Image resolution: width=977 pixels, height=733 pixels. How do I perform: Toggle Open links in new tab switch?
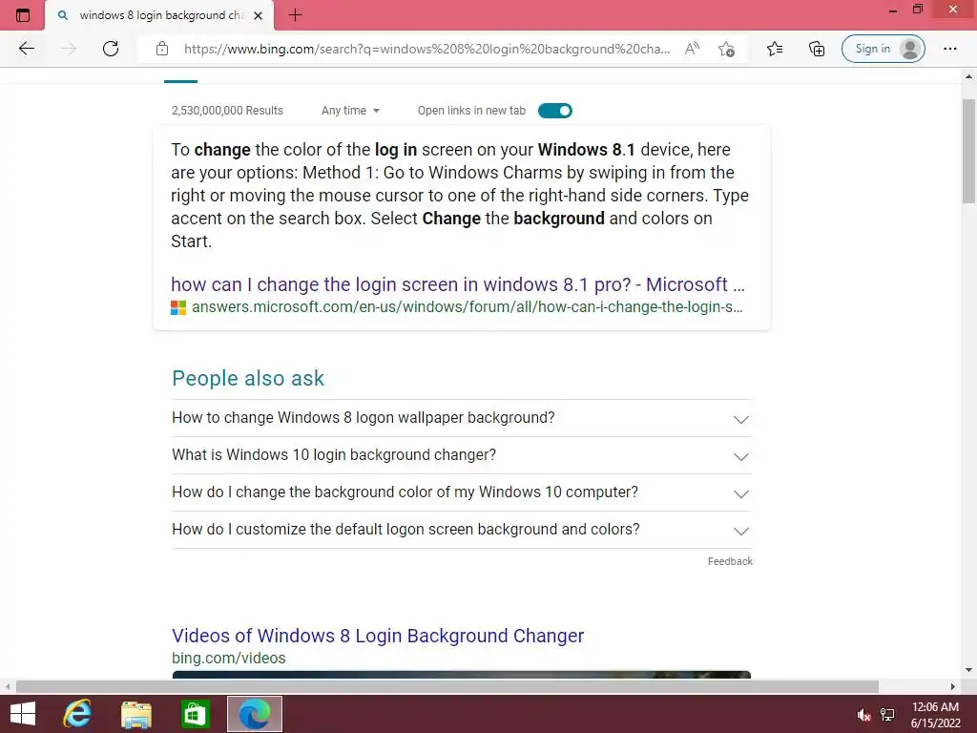[x=555, y=111]
